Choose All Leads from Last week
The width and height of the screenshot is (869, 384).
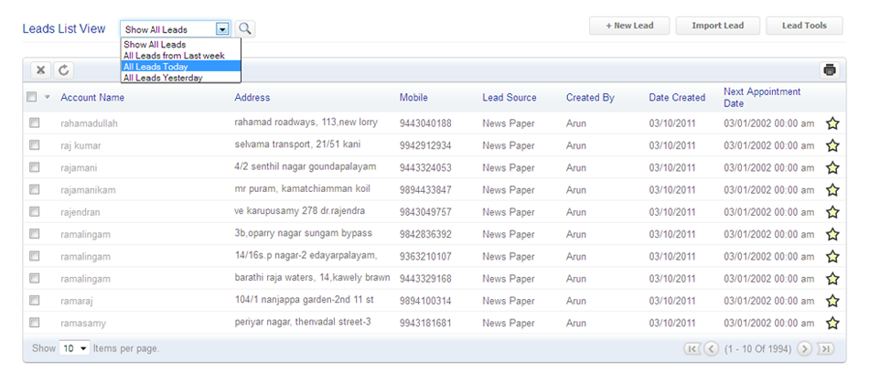coord(174,56)
